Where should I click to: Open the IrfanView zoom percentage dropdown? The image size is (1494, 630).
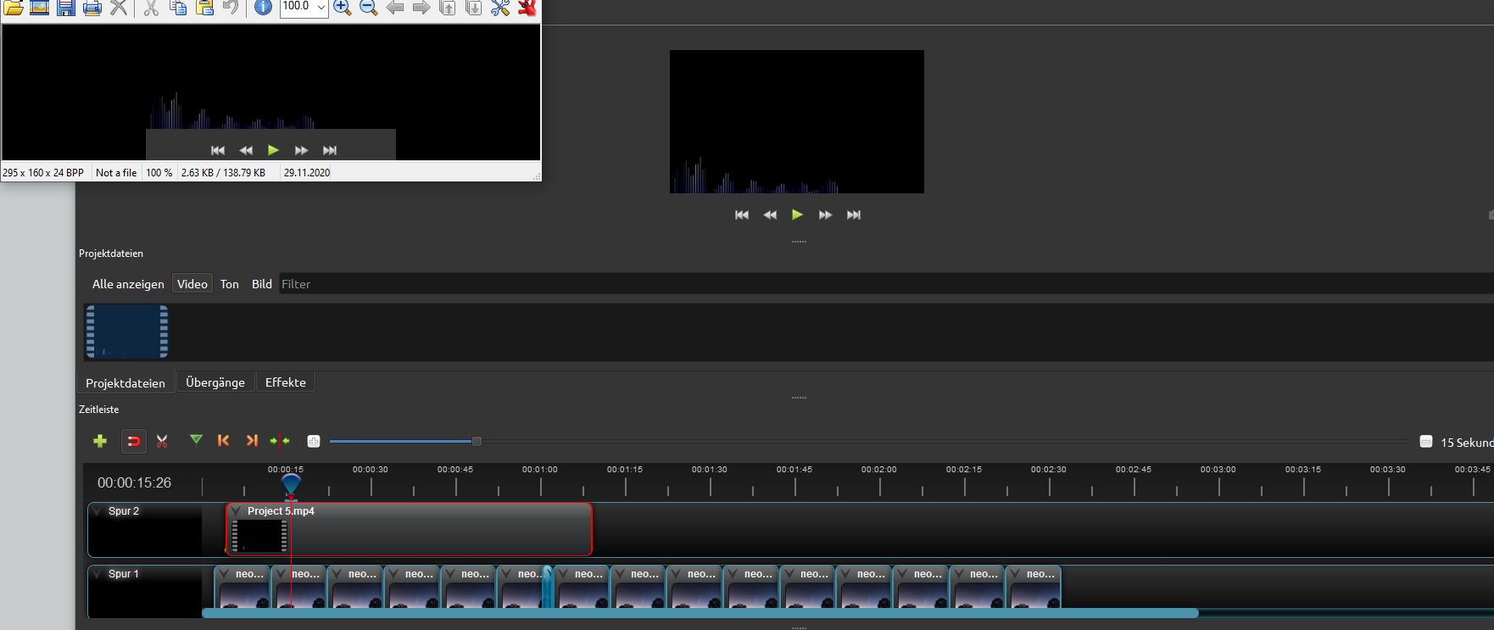(321, 8)
